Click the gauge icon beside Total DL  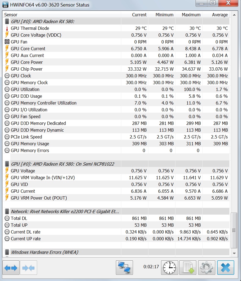[x=7, y=218]
